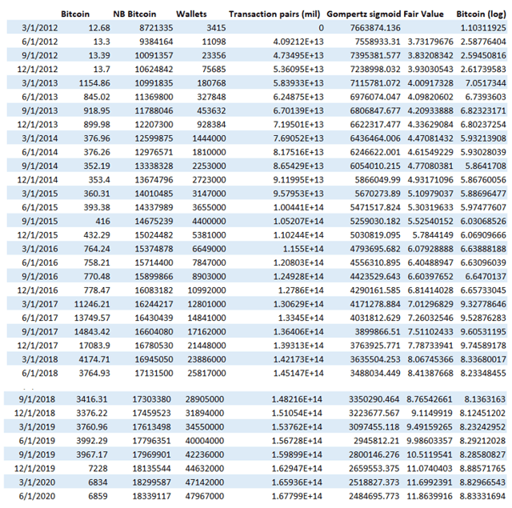
Task: Select the transaction pairs value 4.09212E+13
Action: click(x=298, y=42)
